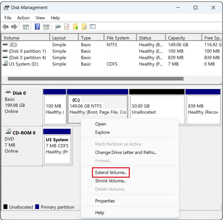Click the drive icon beside (C:) row
Image resolution: width=223 pixels, height=220 pixels.
pos(5,44)
